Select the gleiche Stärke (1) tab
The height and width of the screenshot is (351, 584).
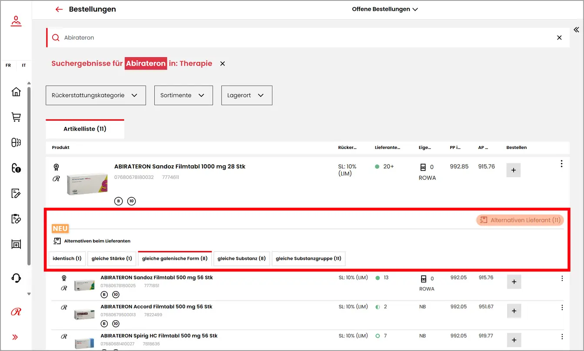click(x=112, y=258)
